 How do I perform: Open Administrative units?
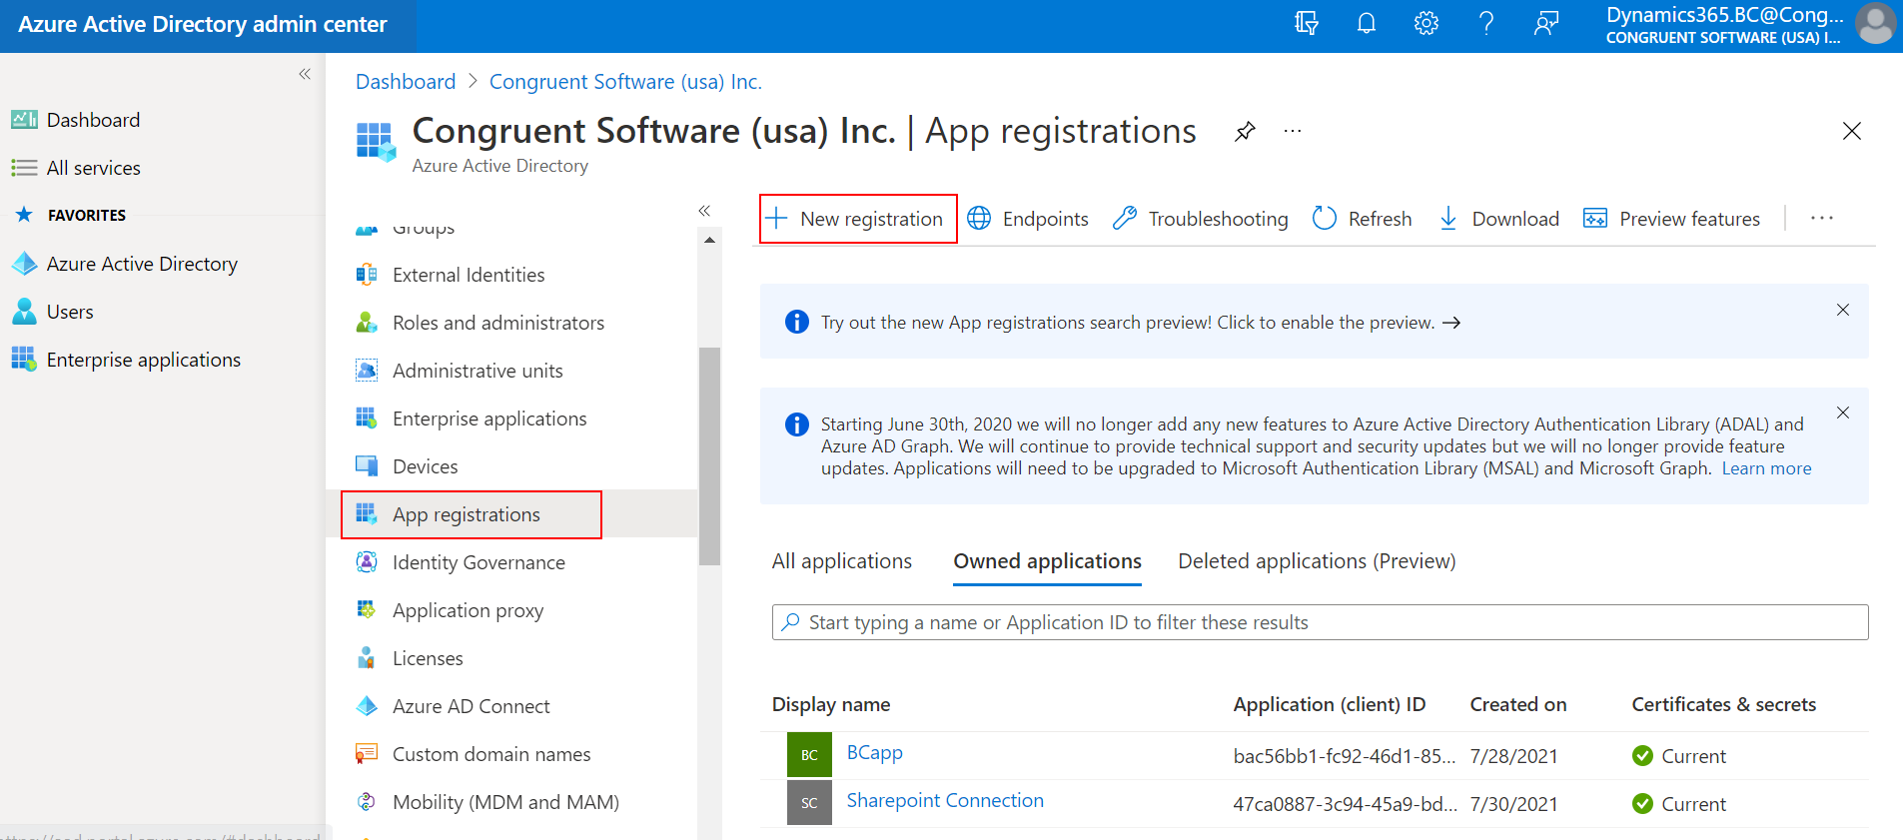(477, 371)
